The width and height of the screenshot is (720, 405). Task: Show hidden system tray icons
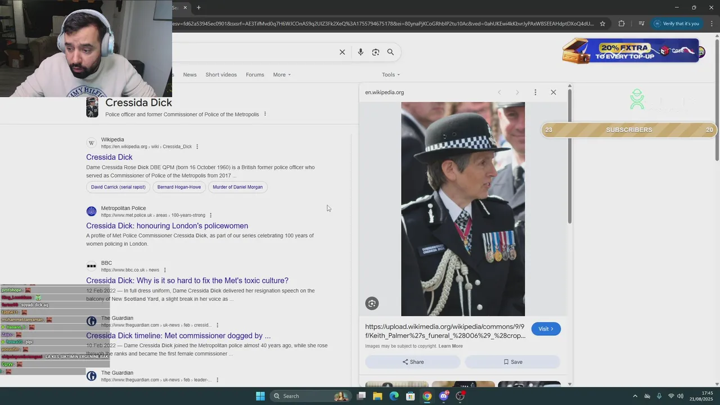point(635,396)
